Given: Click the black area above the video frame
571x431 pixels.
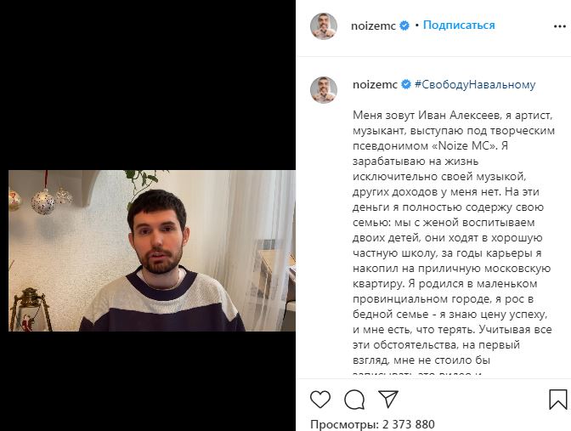Looking at the screenshot, I should tap(148, 85).
